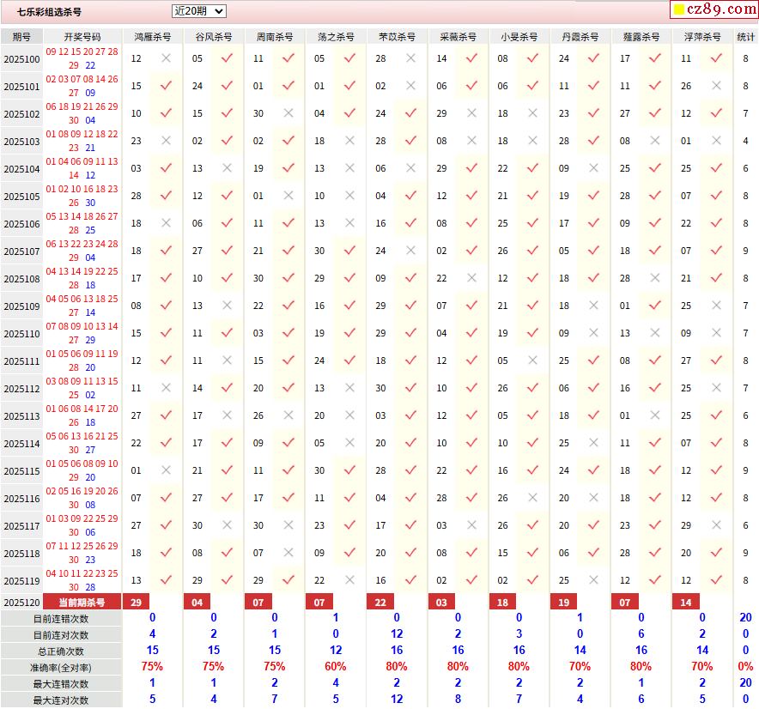Image resolution: width=759 pixels, height=709 pixels.
Task: Click the 开奖号码 column header
Action: click(82, 37)
